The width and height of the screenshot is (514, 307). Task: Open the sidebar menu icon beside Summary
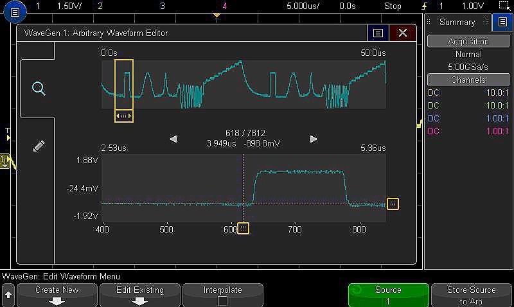pyautogui.click(x=502, y=22)
